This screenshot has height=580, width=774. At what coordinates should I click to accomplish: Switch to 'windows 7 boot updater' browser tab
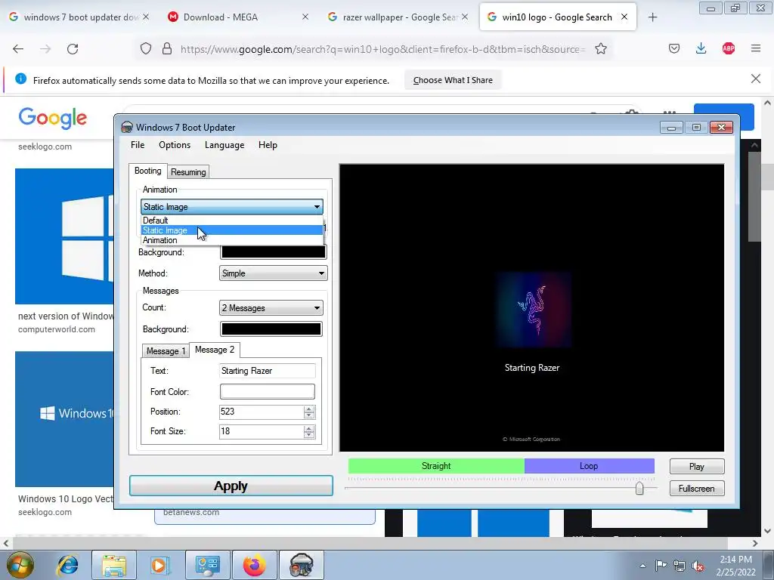(79, 17)
